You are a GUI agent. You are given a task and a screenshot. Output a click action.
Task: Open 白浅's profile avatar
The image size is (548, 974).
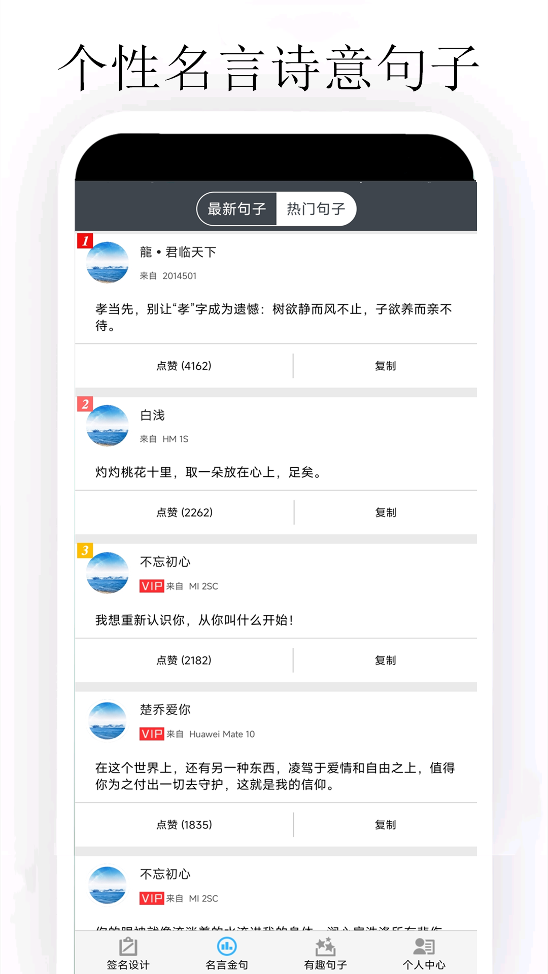tap(108, 426)
